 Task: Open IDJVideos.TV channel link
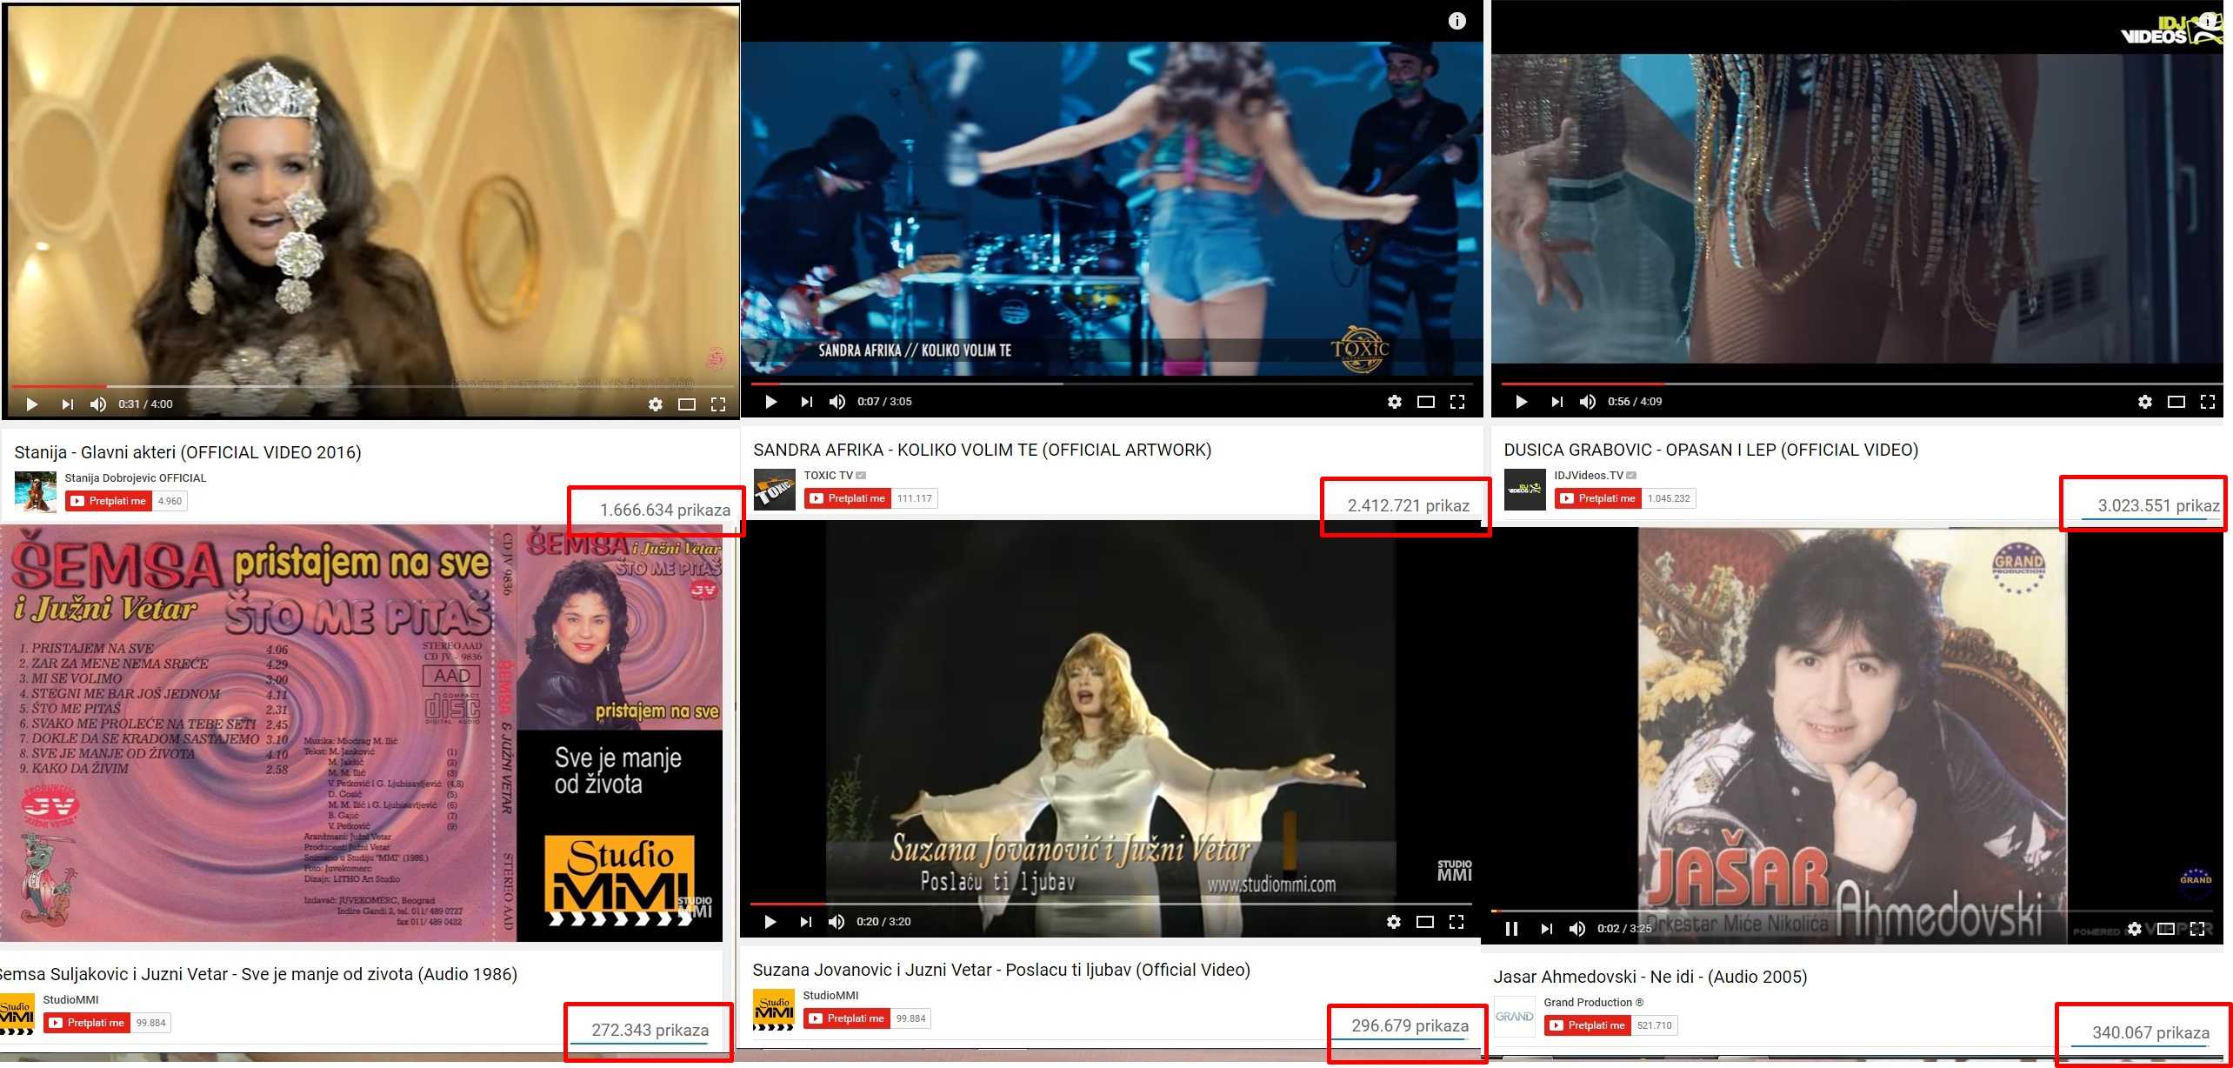tap(1588, 475)
